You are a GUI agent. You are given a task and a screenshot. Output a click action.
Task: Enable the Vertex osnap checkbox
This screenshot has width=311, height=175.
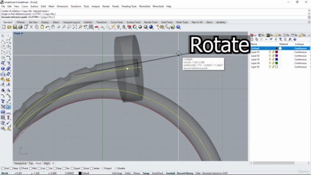pyautogui.click(x=92, y=168)
